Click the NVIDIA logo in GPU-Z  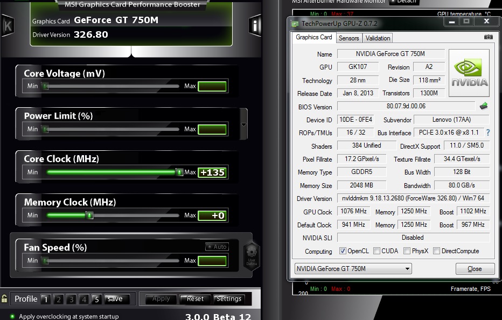469,73
